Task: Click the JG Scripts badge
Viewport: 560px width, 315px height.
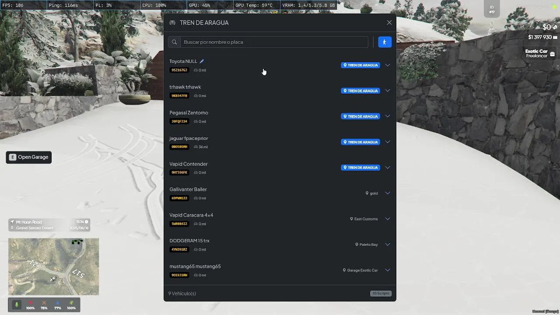Action: pos(381,294)
